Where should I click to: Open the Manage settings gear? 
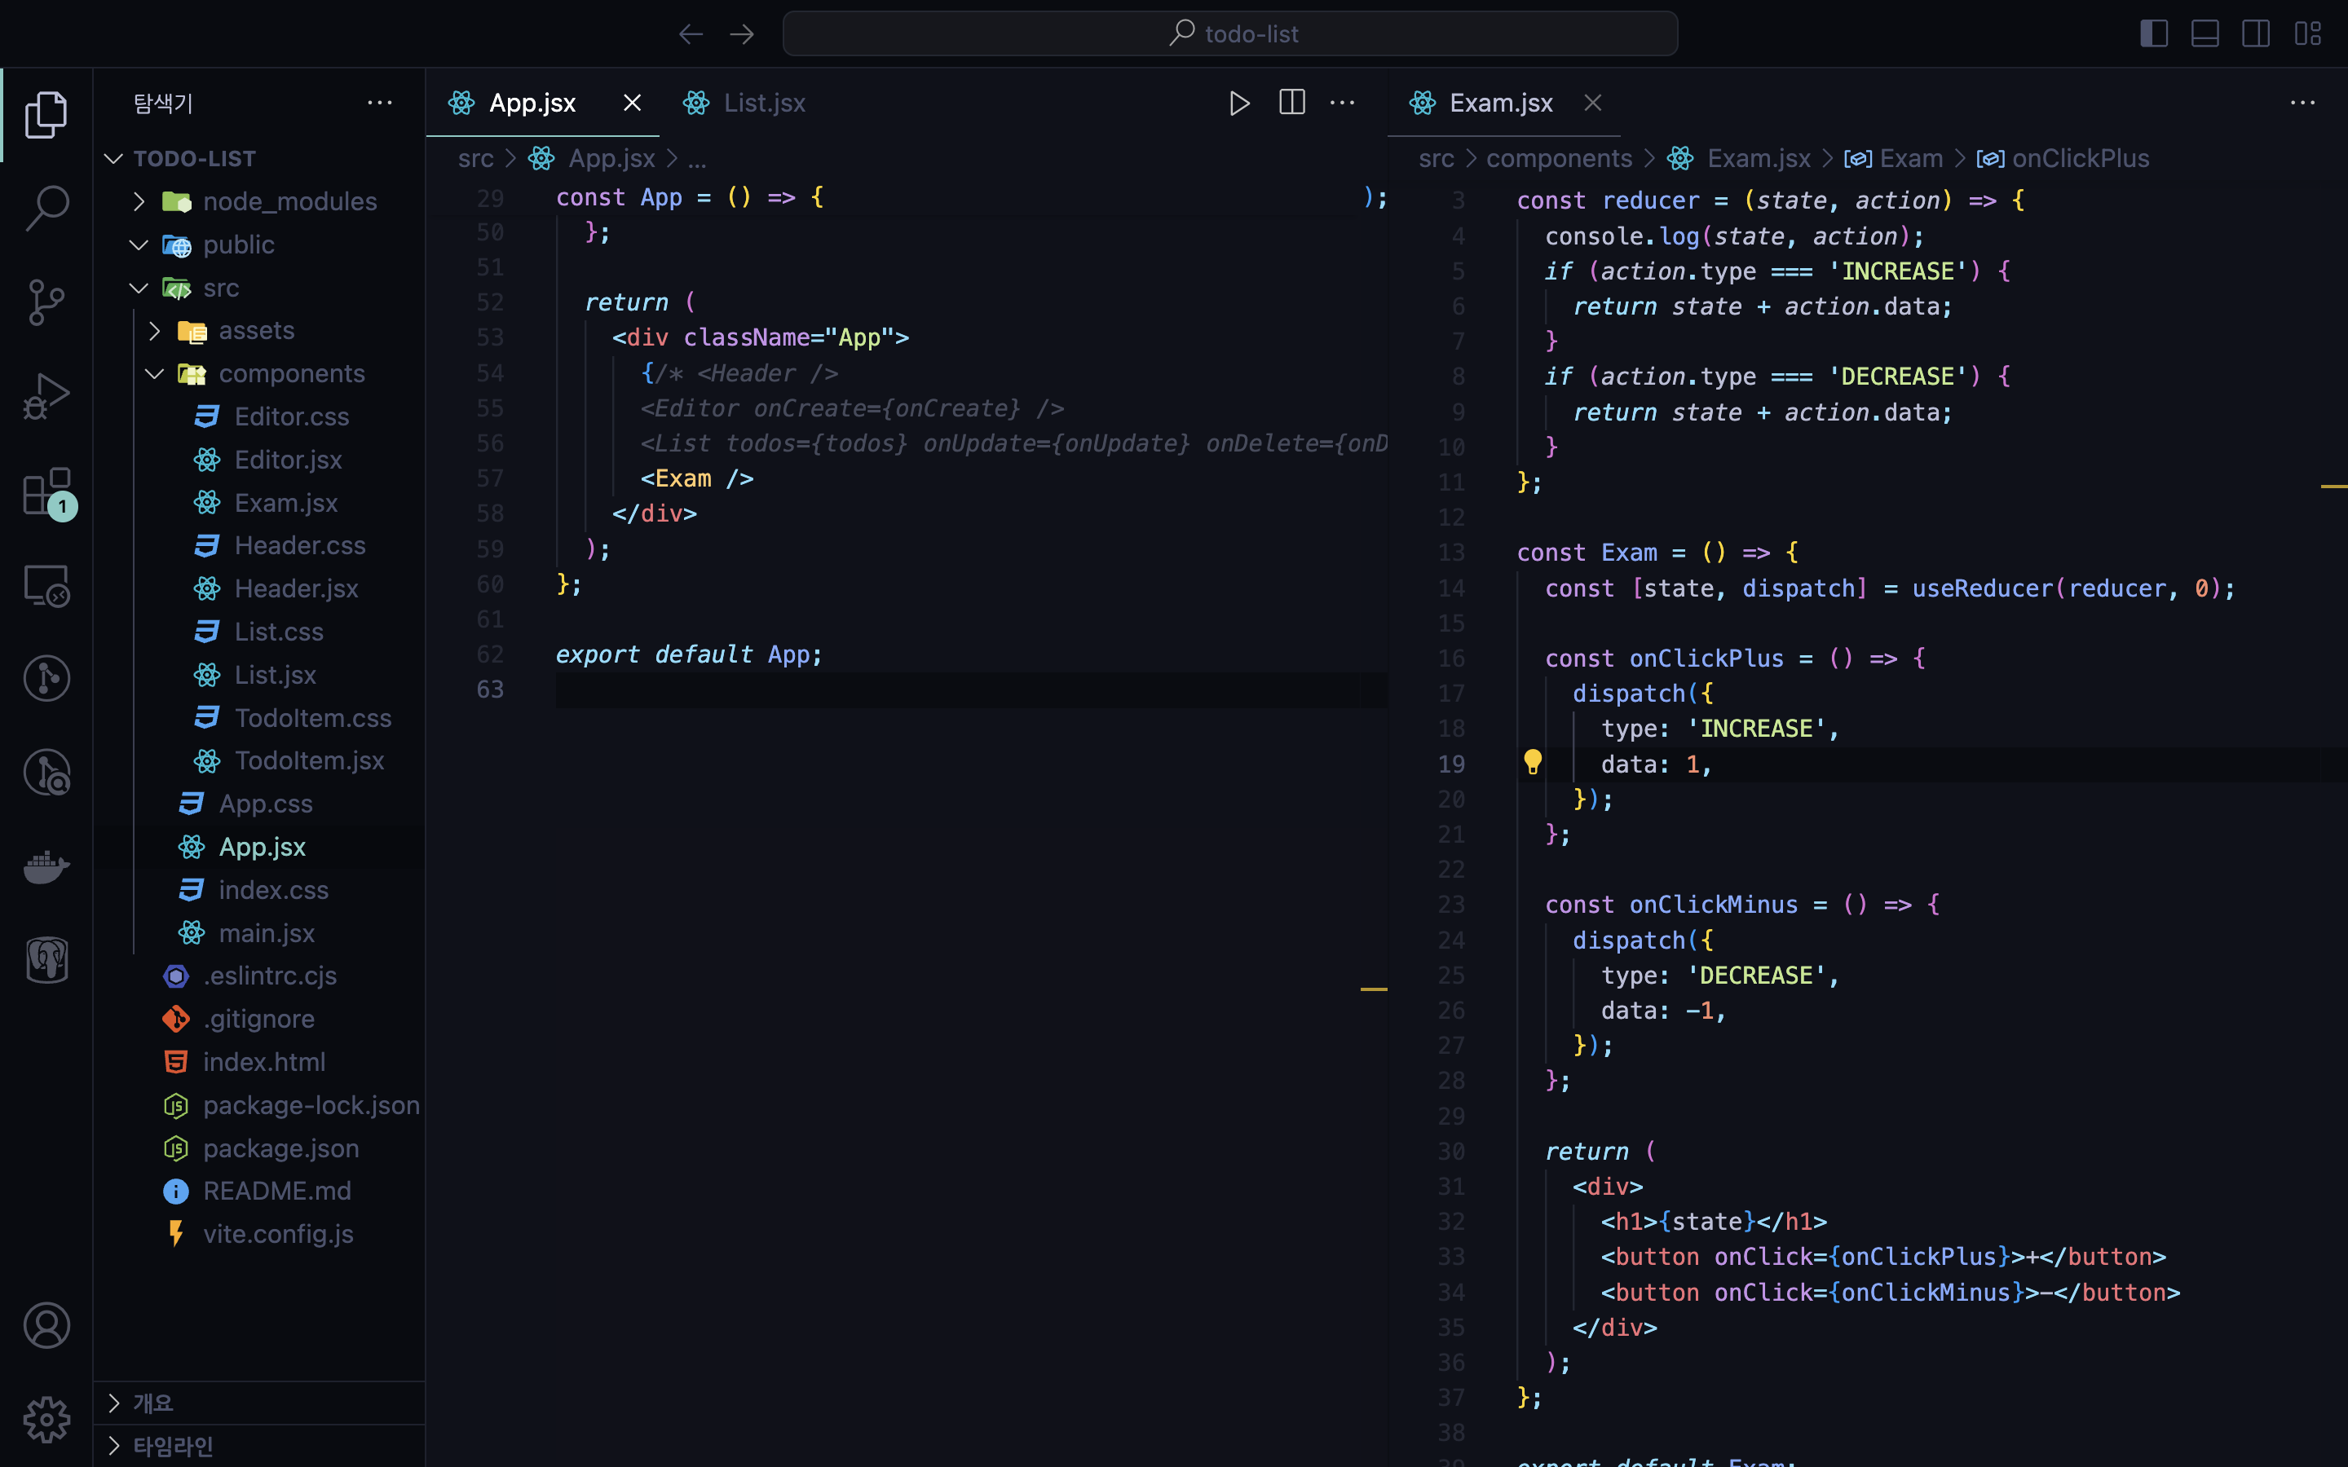(x=46, y=1420)
